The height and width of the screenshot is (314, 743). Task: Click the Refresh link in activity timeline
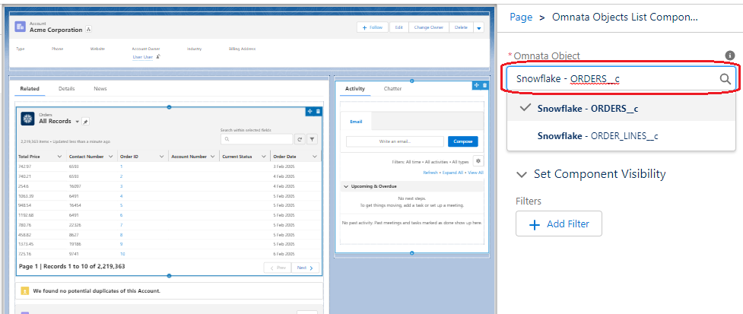[430, 173]
